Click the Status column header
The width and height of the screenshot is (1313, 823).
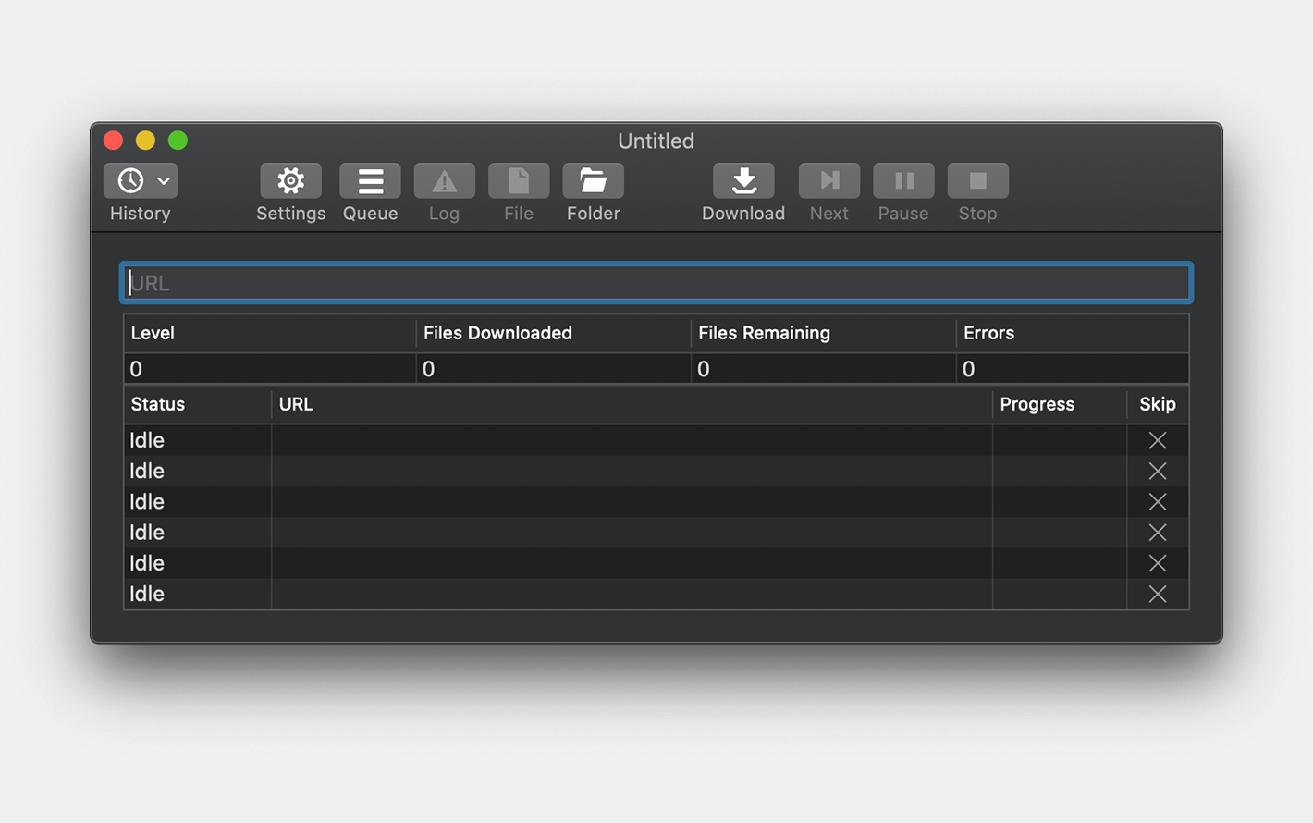pyautogui.click(x=158, y=404)
